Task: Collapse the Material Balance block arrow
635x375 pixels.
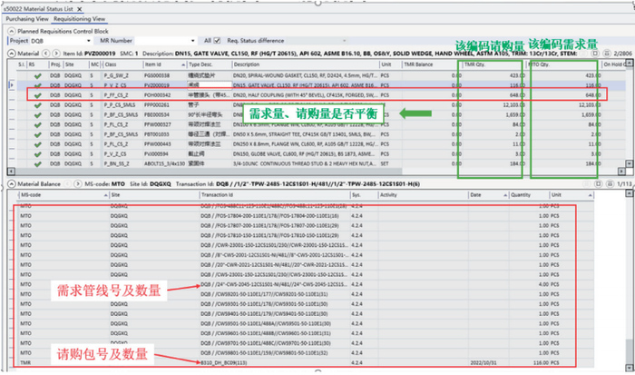Action: pyautogui.click(x=5, y=183)
